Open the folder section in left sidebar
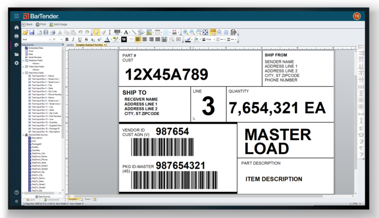The height and width of the screenshot is (218, 379). coord(16,54)
